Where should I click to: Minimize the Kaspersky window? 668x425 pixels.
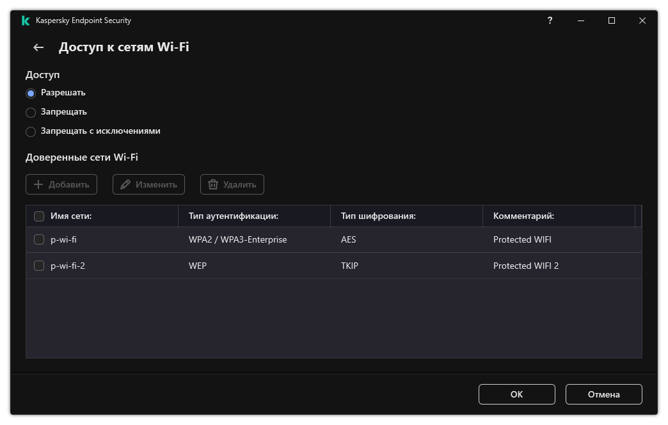[580, 20]
